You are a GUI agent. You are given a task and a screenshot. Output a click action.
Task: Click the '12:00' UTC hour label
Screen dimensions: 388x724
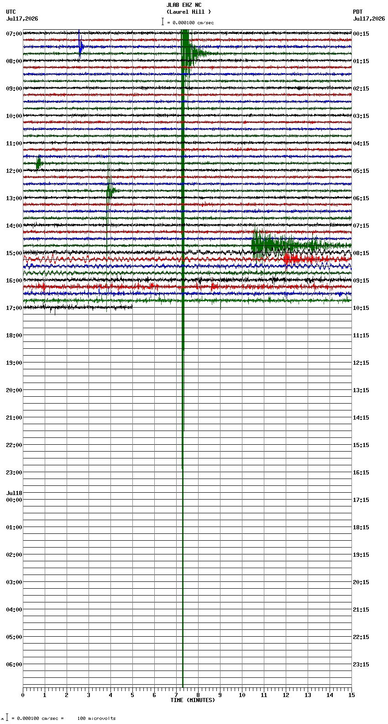(x=14, y=171)
